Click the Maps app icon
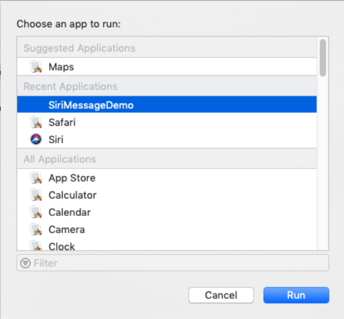 tap(36, 66)
